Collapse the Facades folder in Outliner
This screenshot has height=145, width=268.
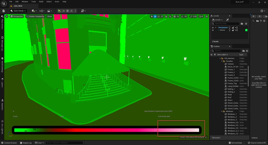click(x=222, y=61)
